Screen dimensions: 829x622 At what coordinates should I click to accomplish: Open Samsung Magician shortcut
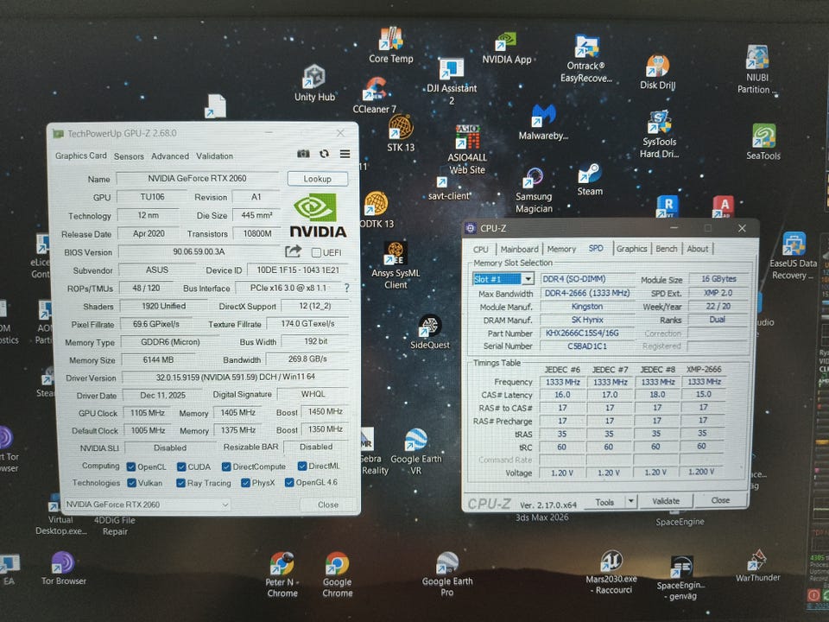click(x=534, y=191)
